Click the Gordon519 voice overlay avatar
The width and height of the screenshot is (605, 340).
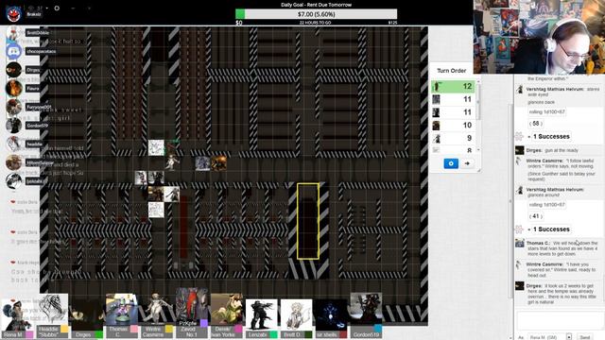pos(14,126)
